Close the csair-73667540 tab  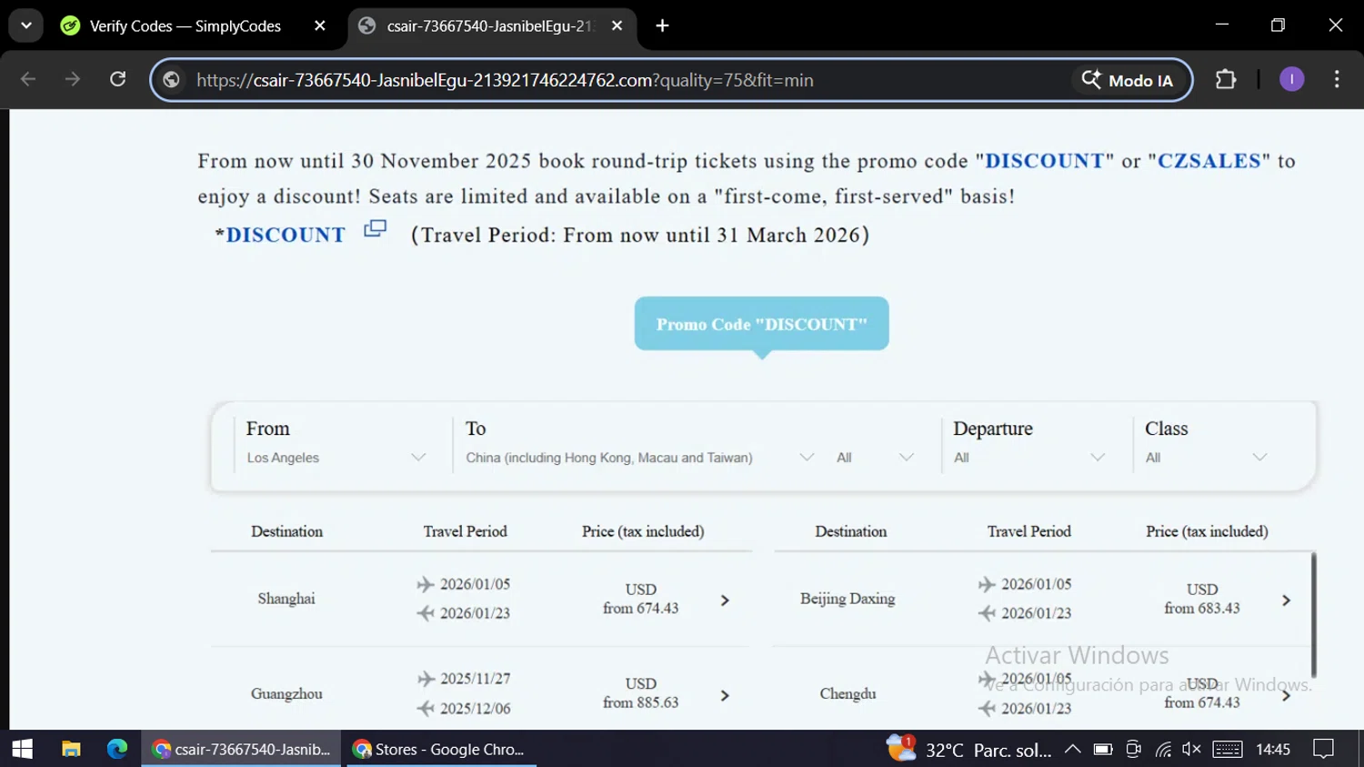coord(617,25)
